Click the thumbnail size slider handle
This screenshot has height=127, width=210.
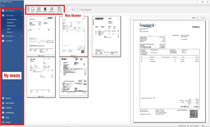[x=72, y=10]
